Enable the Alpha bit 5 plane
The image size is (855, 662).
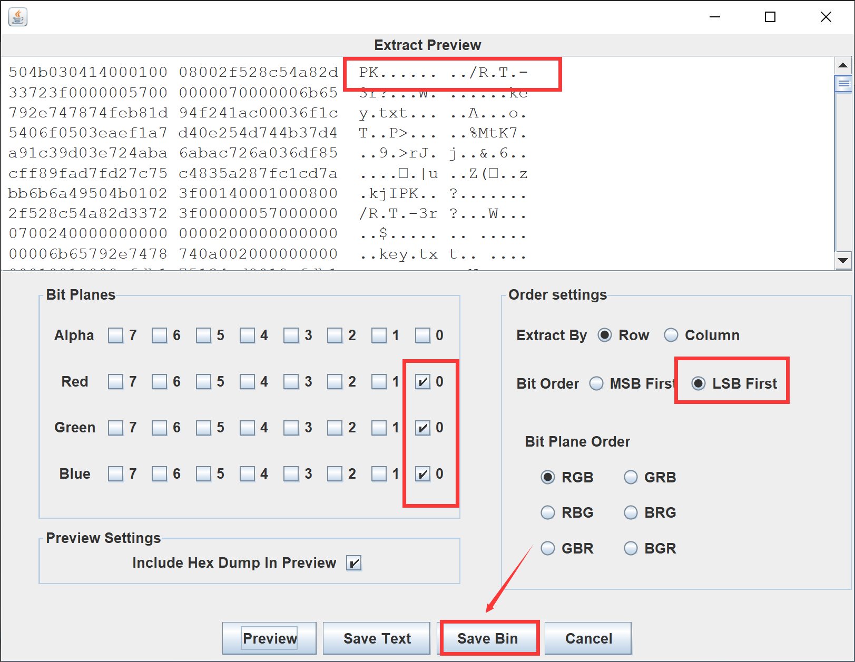(x=203, y=335)
